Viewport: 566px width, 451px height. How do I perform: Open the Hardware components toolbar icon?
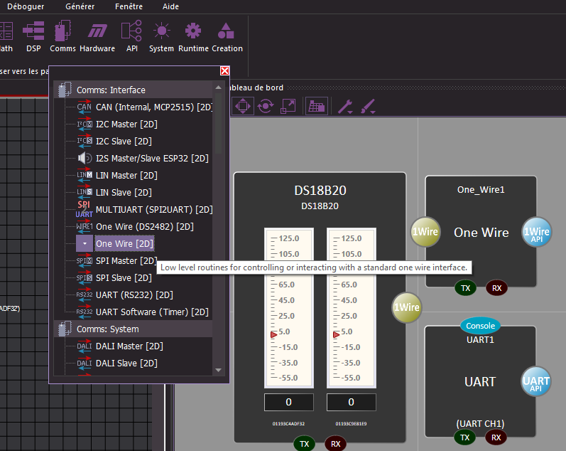tap(97, 36)
